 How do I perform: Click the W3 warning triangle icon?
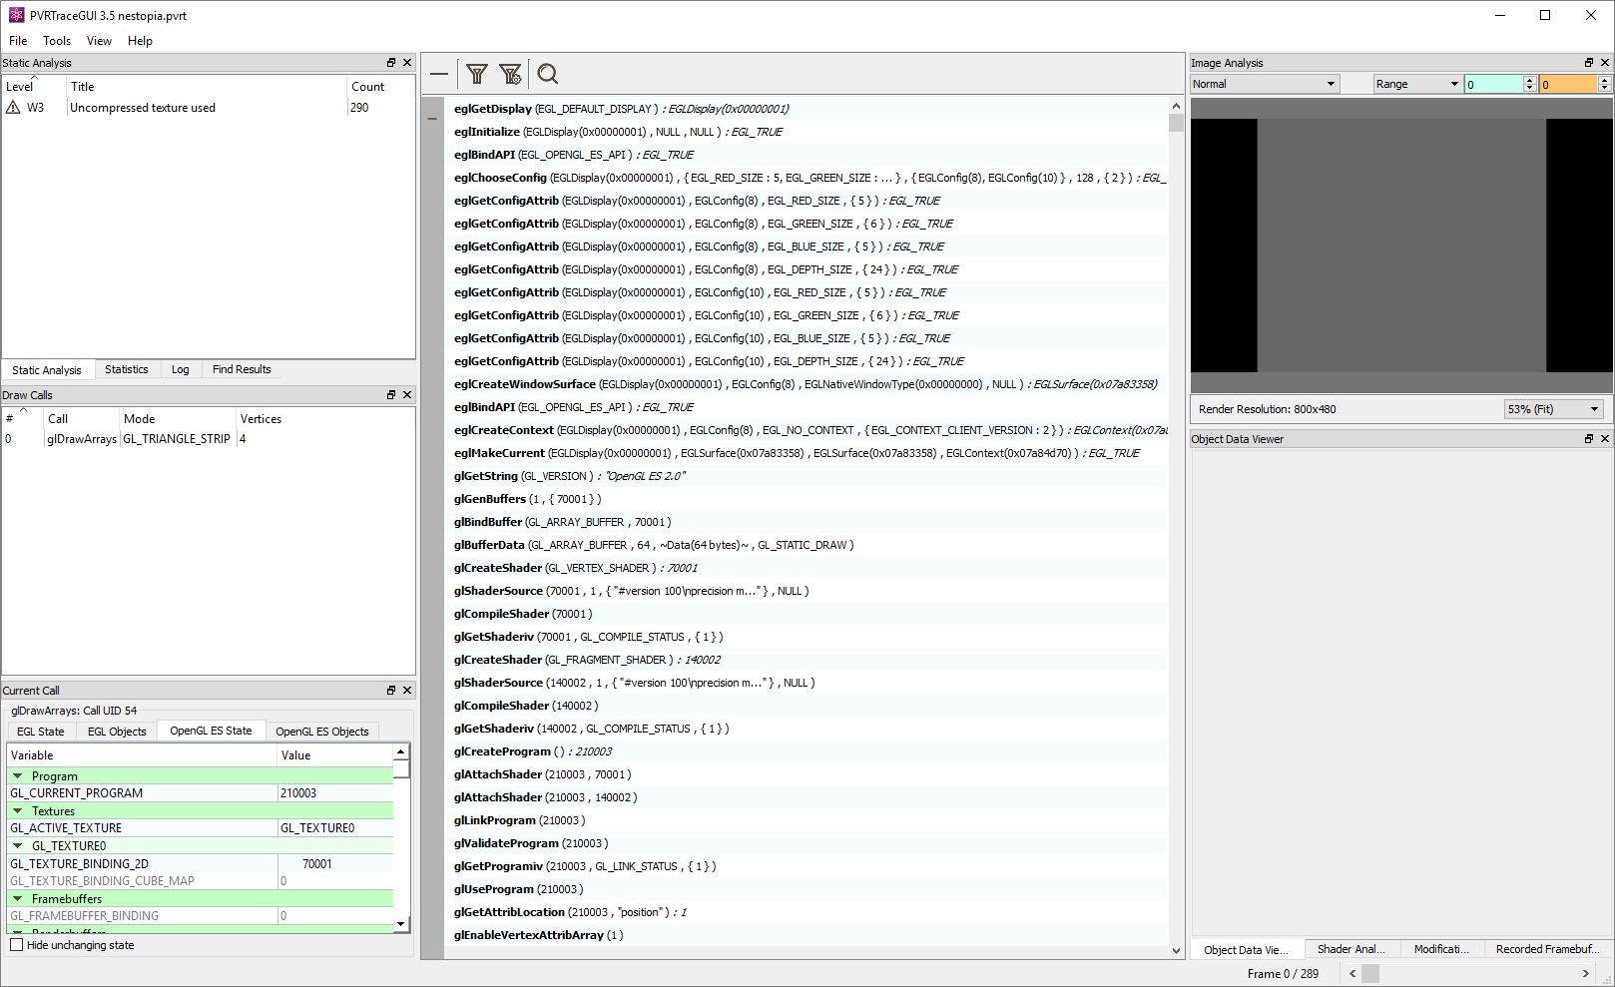click(13, 108)
